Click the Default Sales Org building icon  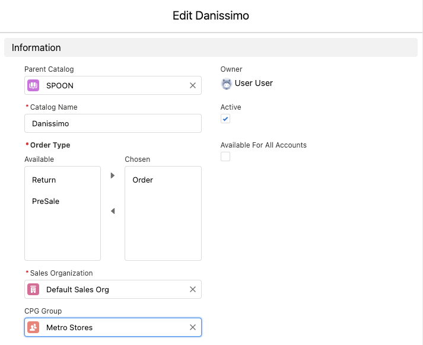[33, 289]
